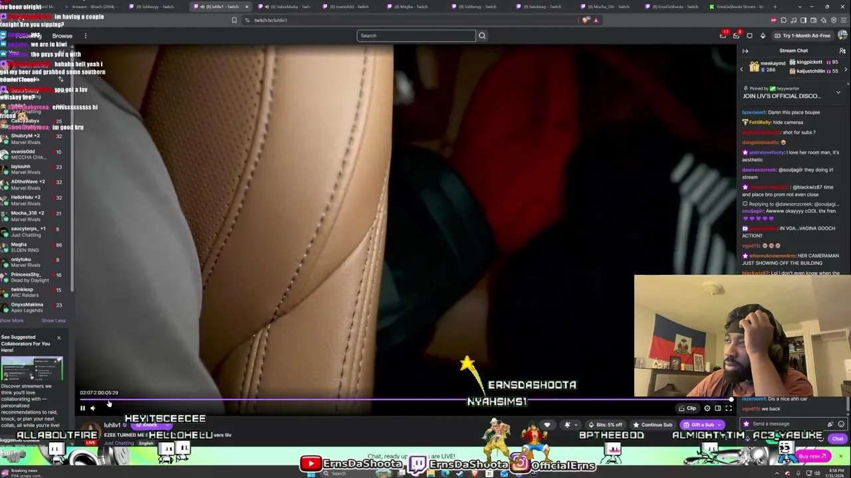Open Megha Elden Ring channel
The image size is (851, 478).
click(33, 247)
